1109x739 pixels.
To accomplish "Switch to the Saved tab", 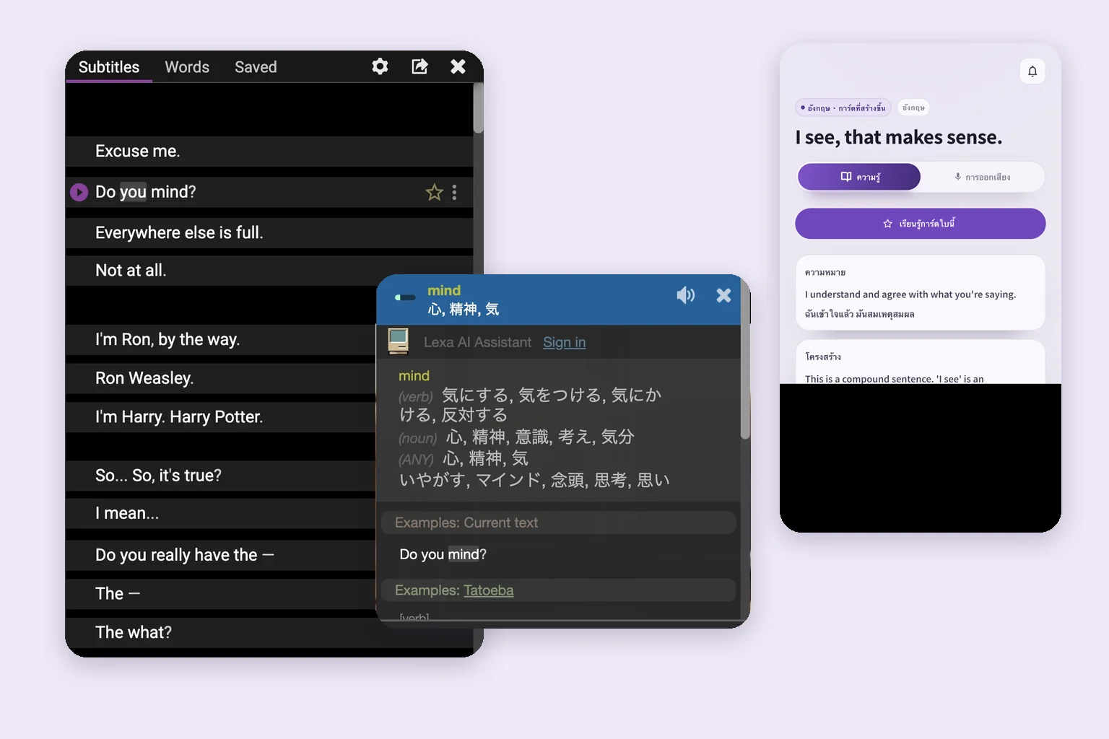I will tap(256, 67).
